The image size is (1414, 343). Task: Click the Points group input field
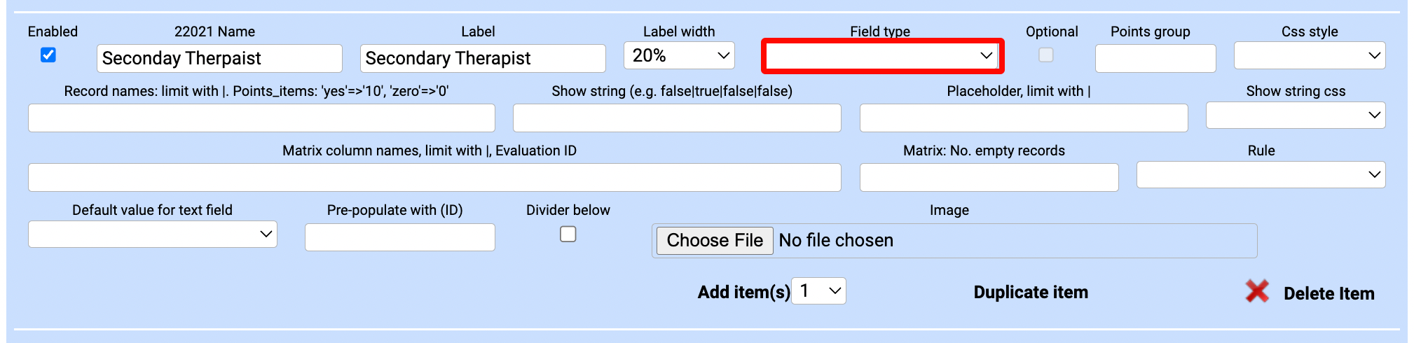1155,59
